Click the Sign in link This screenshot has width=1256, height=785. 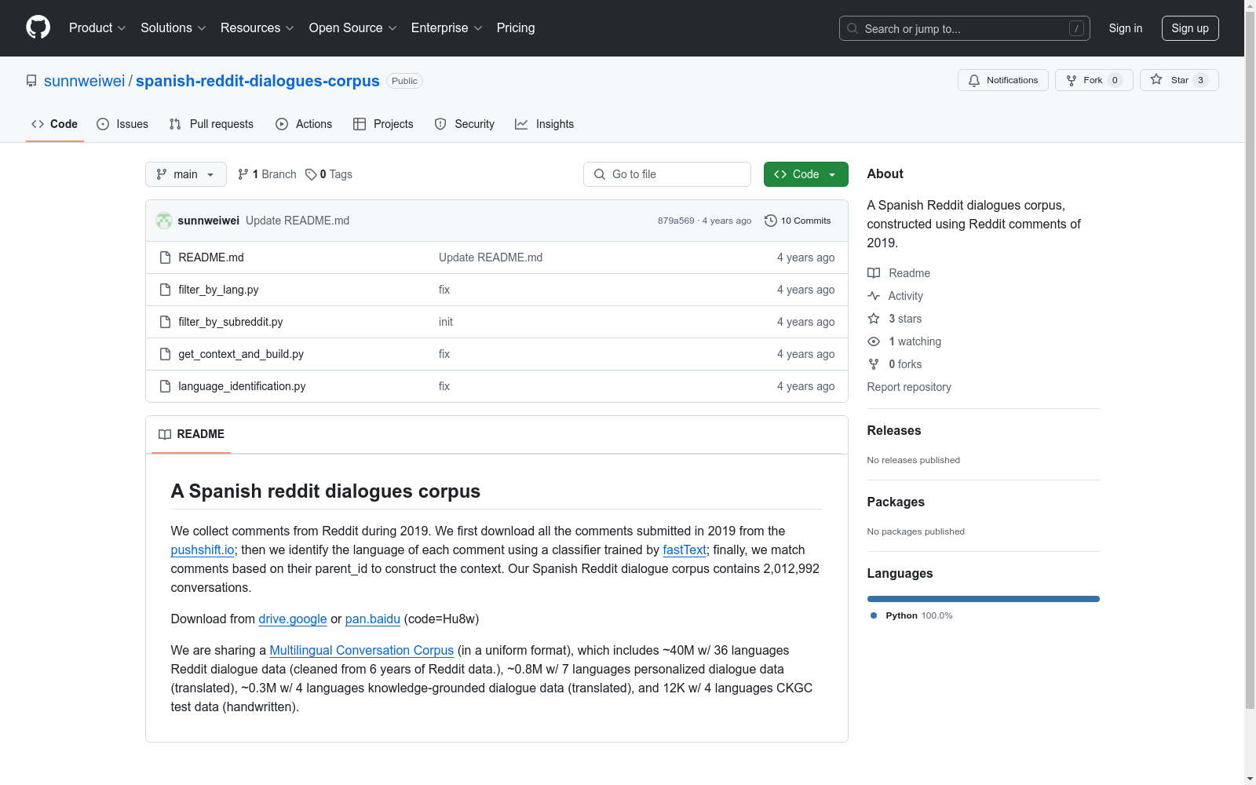click(1126, 28)
